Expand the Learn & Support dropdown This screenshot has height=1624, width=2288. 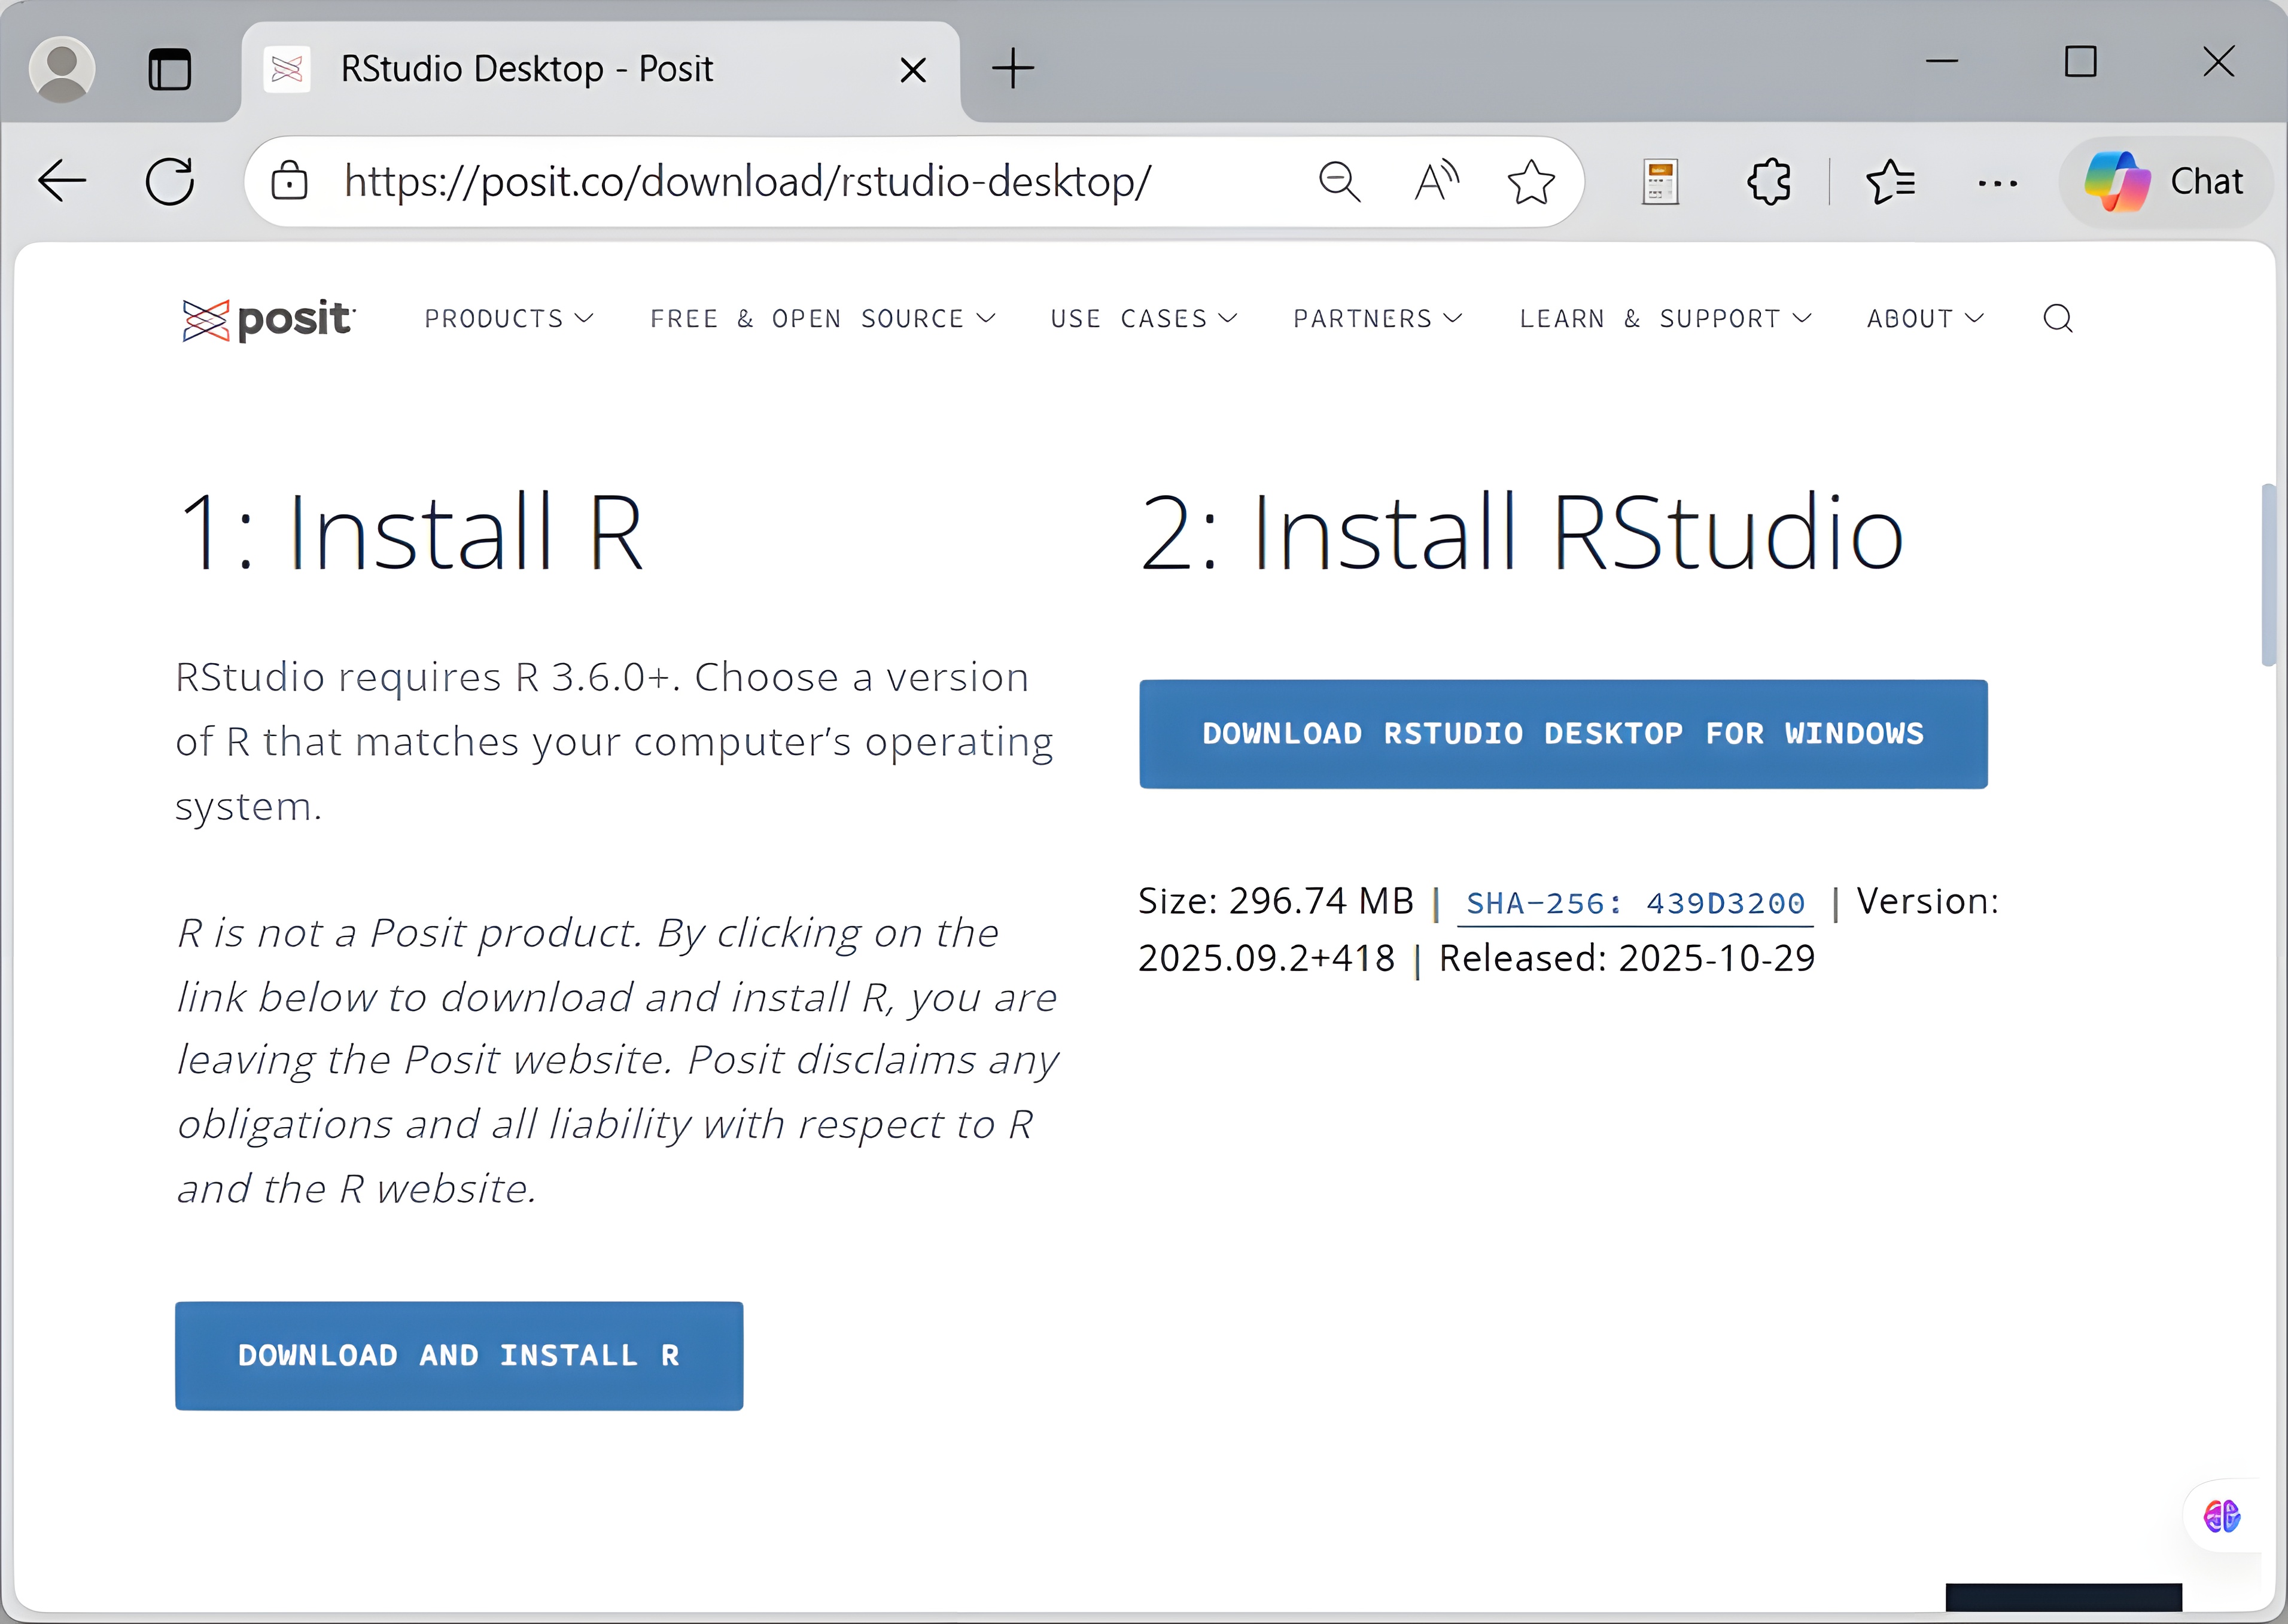click(1665, 319)
